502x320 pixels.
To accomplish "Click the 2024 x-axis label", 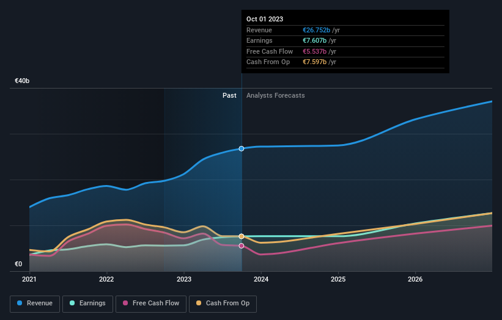I will 261,280.
